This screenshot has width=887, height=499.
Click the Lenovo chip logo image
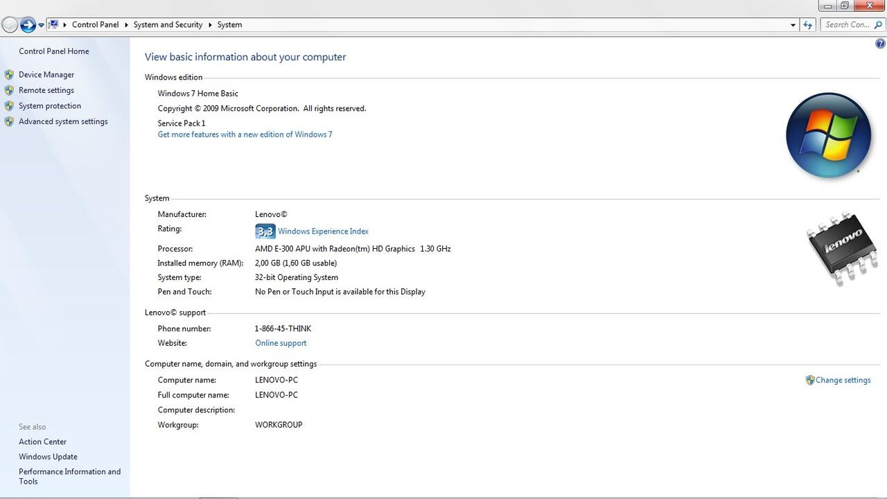click(x=842, y=249)
